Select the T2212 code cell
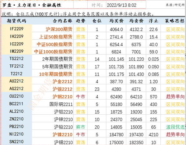Screen dimensions: 186x145 click(x=17, y=74)
